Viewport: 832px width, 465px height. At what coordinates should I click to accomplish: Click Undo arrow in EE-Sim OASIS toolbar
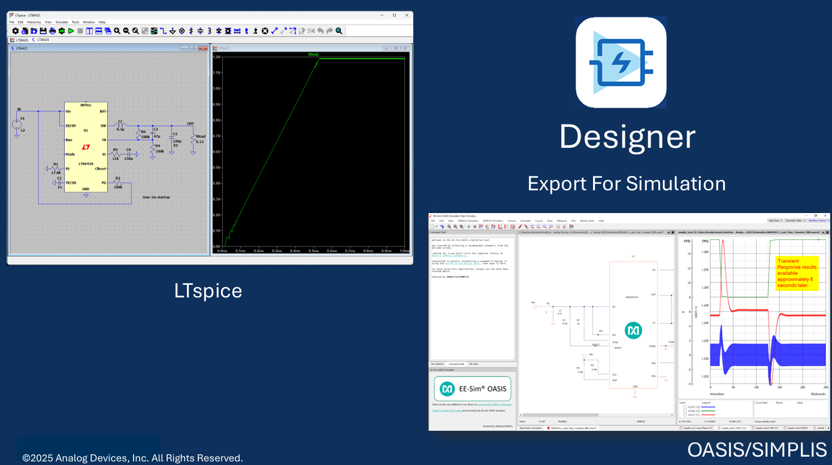(x=441, y=226)
